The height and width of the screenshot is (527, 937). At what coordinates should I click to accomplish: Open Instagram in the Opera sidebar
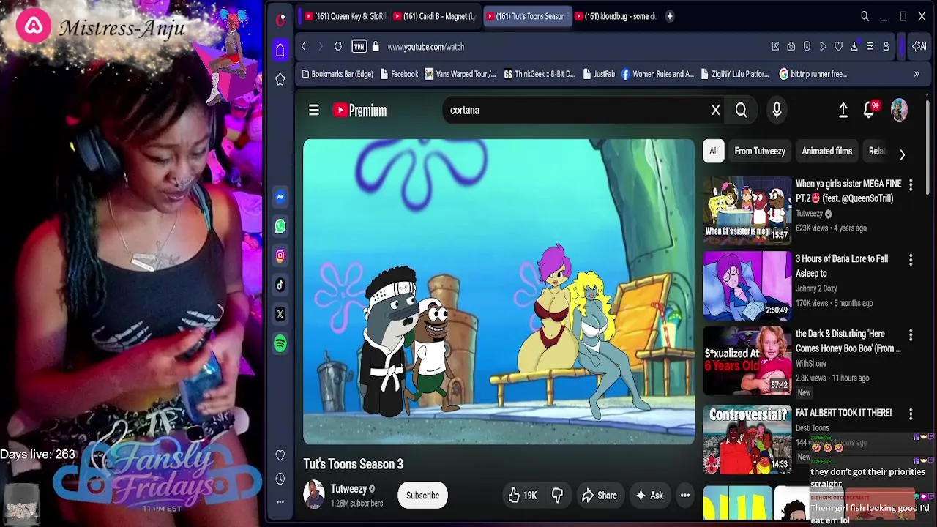280,255
